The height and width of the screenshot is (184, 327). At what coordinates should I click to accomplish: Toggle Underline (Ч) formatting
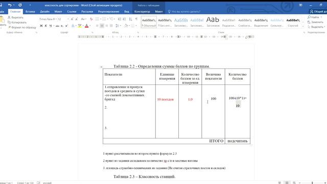pyautogui.click(x=50, y=26)
